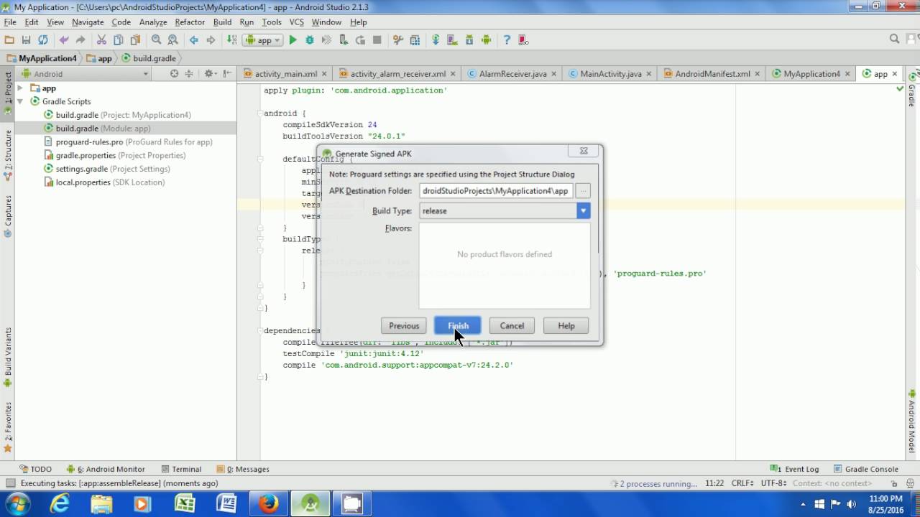Click the Cut scissors icon
Screen dimensions: 920x517
pyautogui.click(x=101, y=40)
